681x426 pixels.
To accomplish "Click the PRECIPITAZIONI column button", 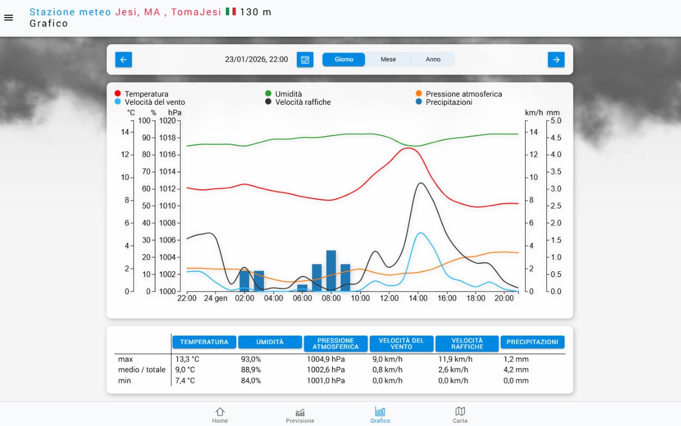I will coord(532,342).
